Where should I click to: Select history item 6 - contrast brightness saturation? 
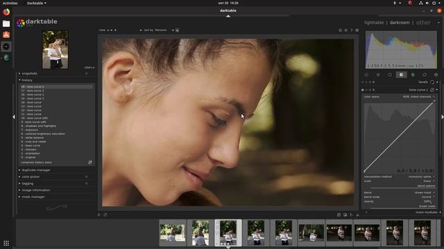56,133
